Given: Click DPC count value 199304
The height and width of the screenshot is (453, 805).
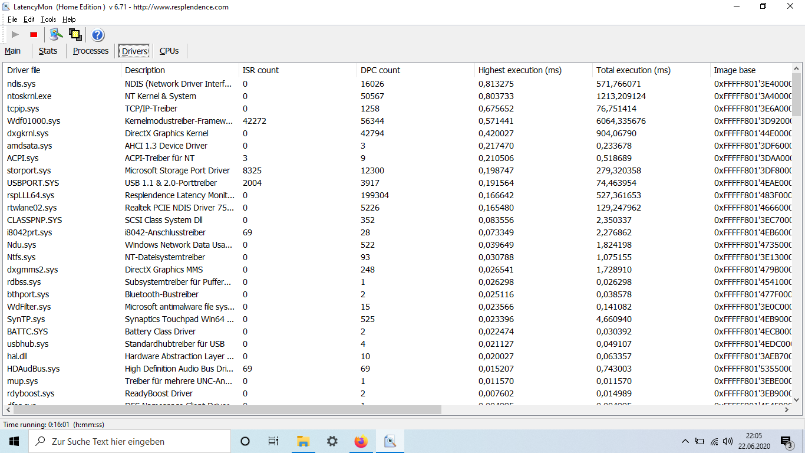Looking at the screenshot, I should [375, 195].
